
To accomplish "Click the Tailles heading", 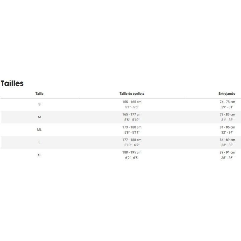I will tap(12, 83).
